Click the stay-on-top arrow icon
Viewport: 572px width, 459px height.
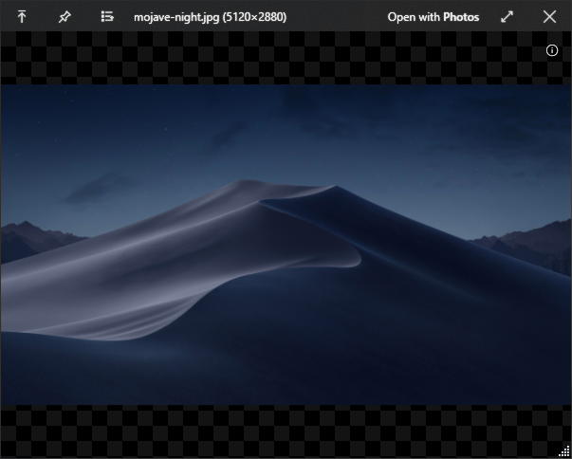[22, 17]
